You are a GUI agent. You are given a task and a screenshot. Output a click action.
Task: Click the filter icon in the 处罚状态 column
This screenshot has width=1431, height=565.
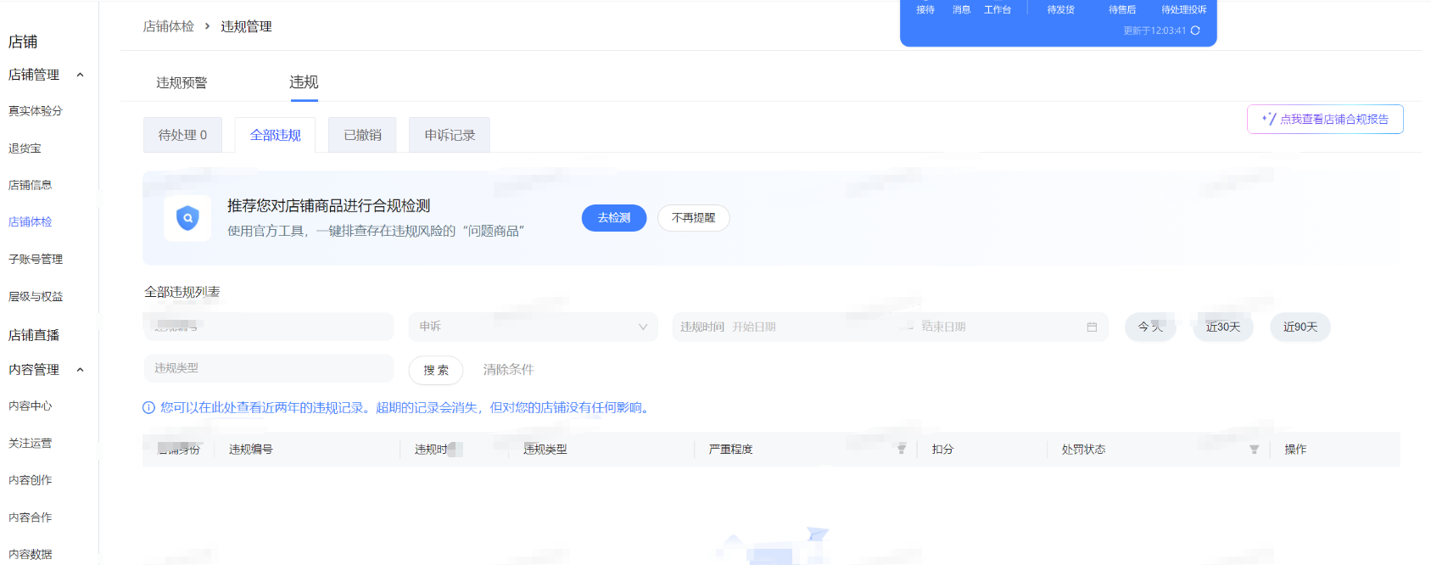click(1254, 450)
